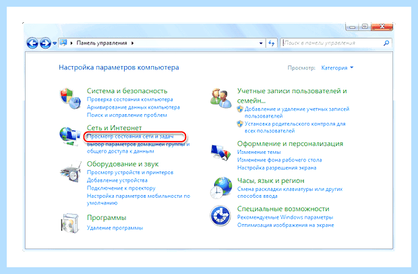Open Настройка разрешения экрана
The height and width of the screenshot is (274, 418).
tap(276, 168)
